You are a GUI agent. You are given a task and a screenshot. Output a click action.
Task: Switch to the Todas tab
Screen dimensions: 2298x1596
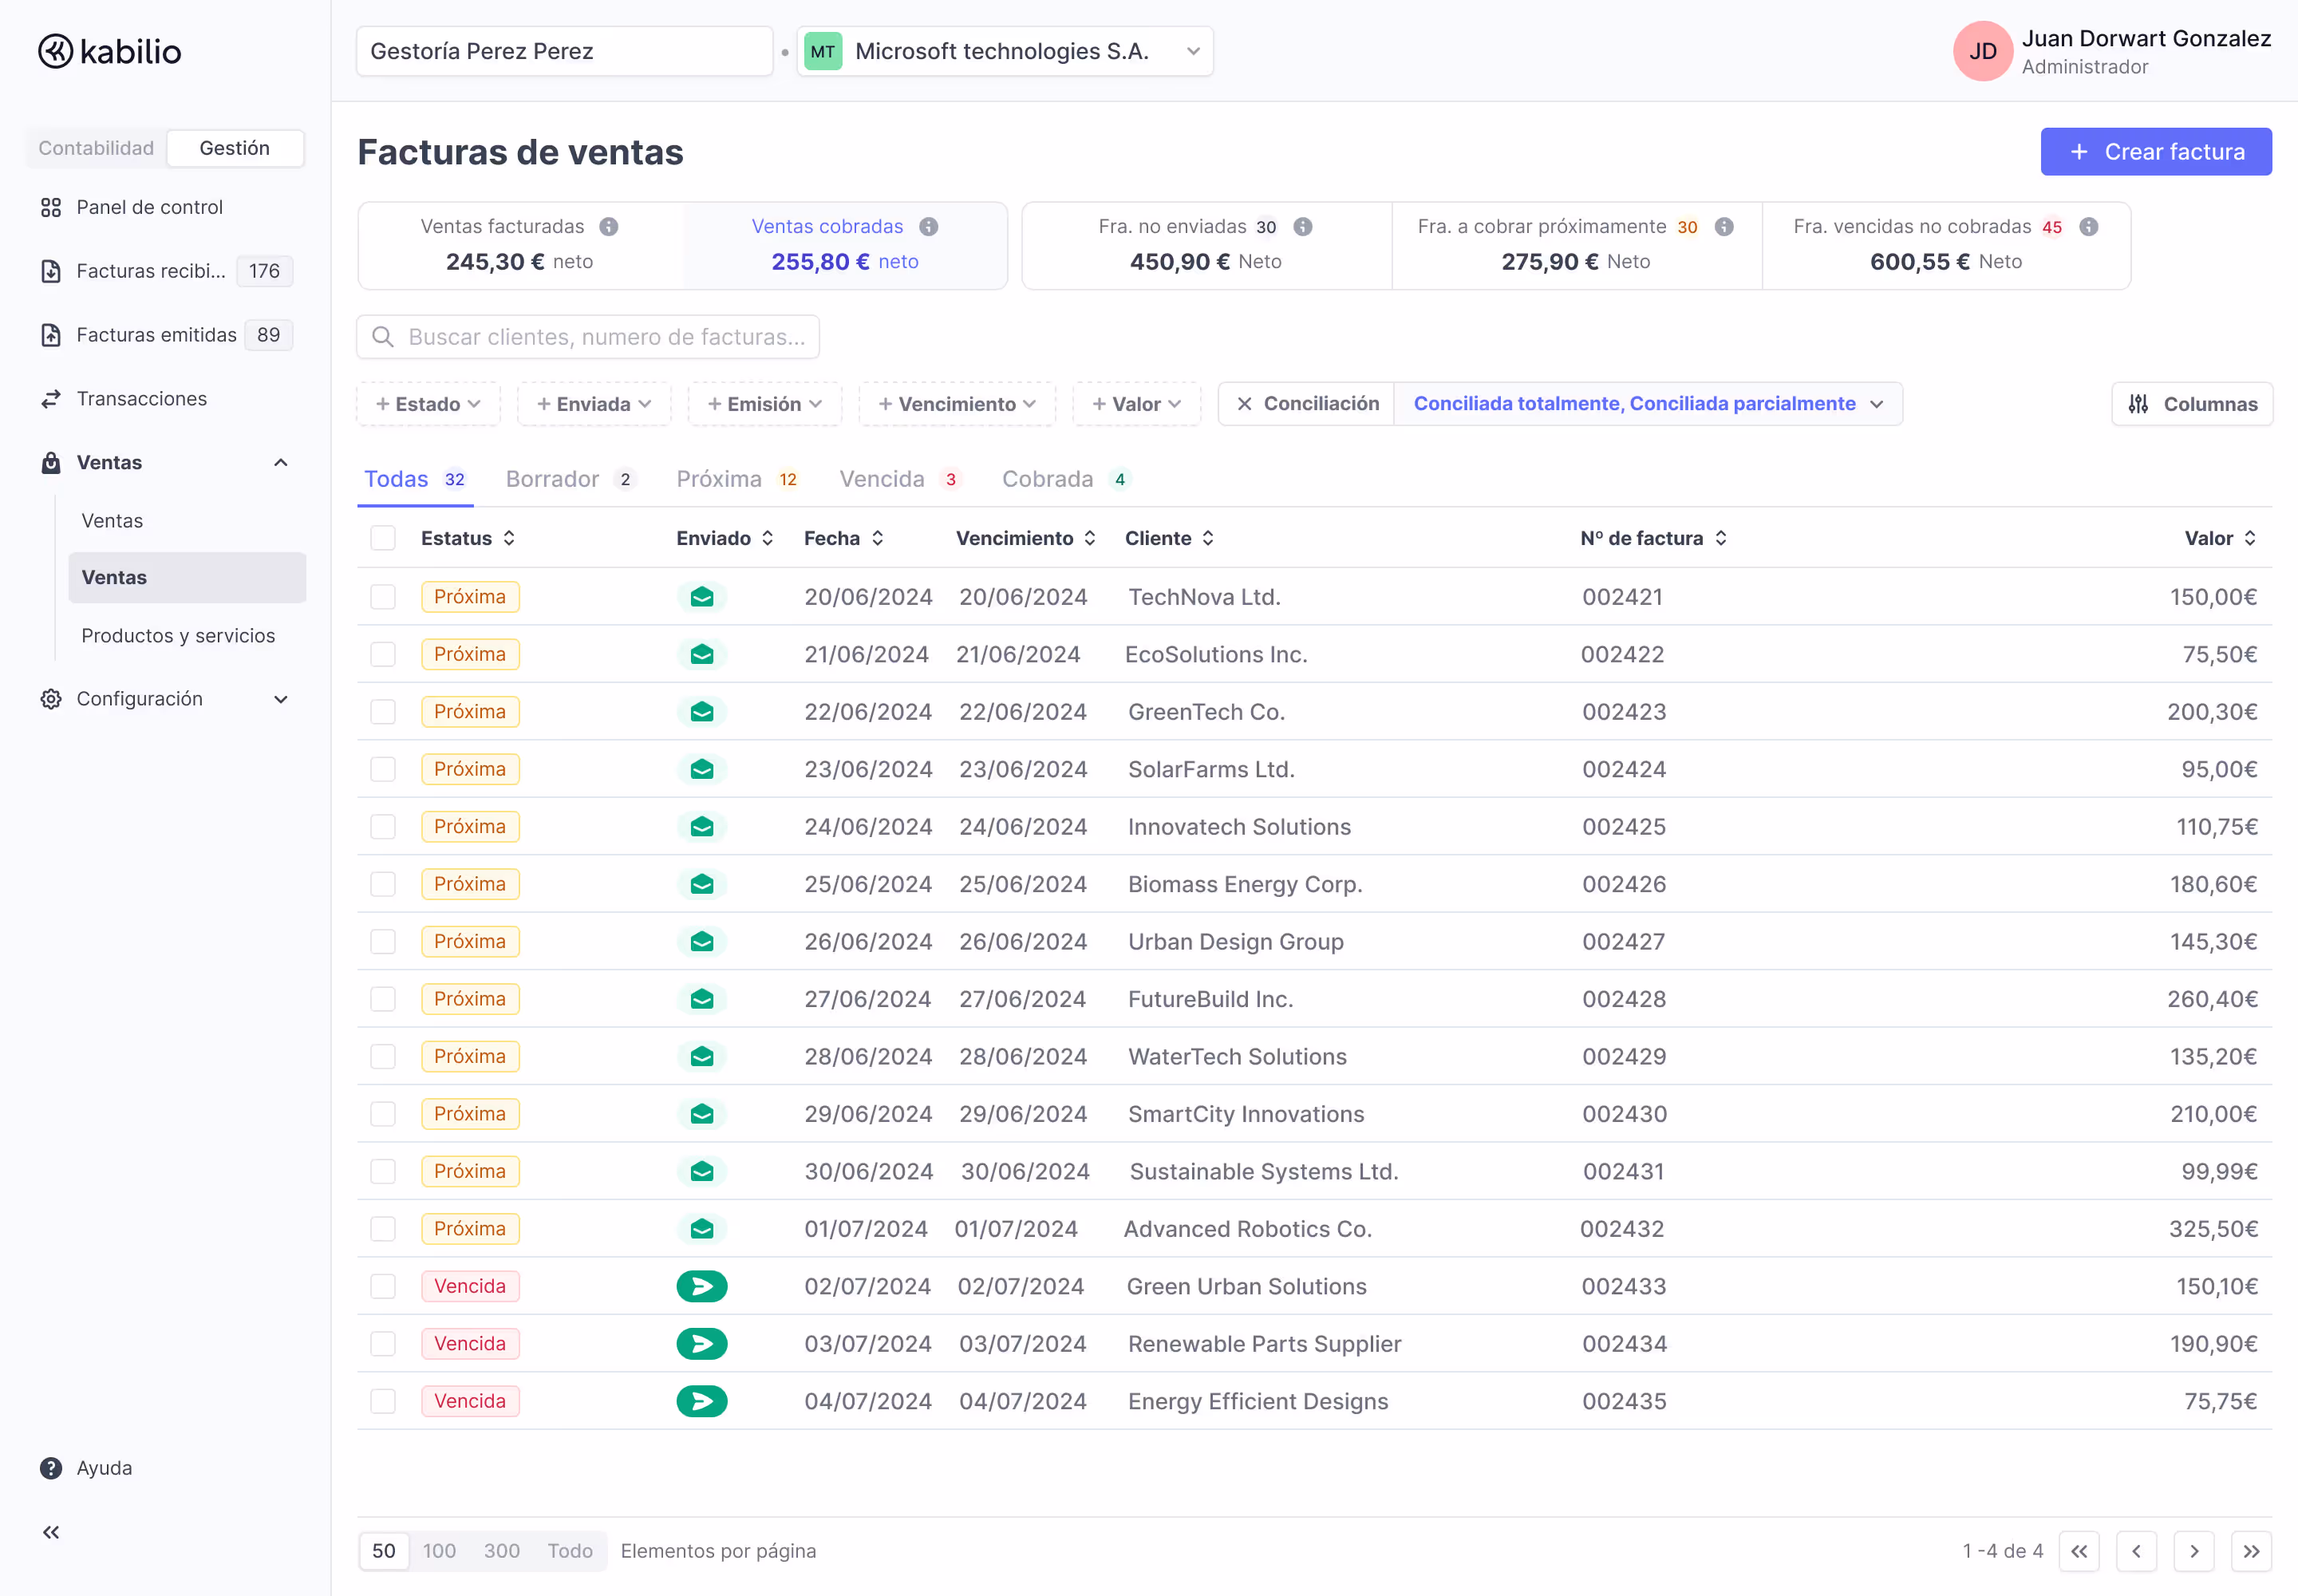pyautogui.click(x=415, y=479)
